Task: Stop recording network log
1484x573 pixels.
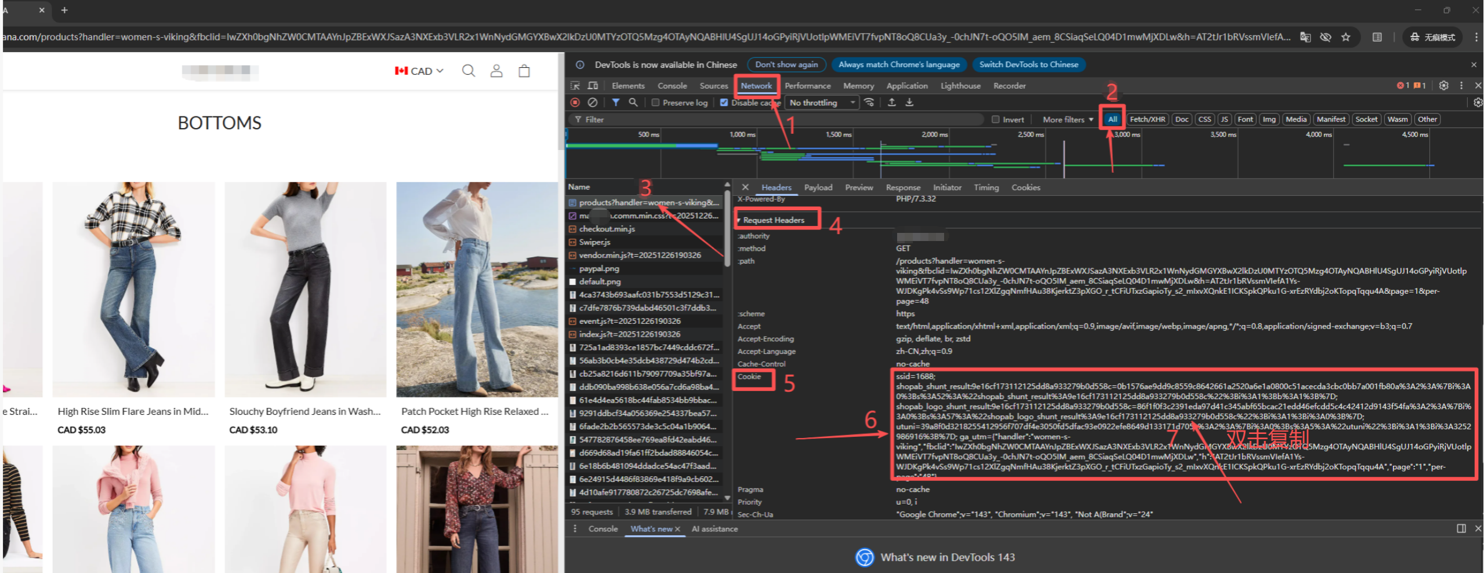Action: (575, 103)
